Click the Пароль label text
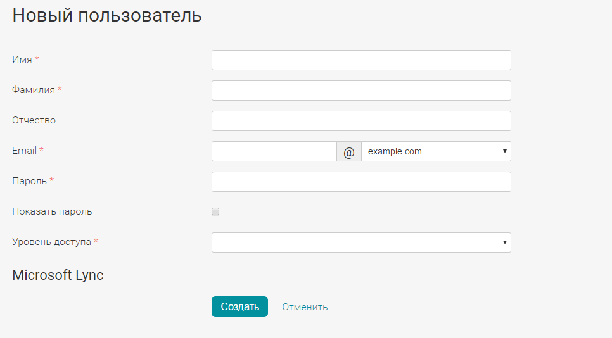 30,181
